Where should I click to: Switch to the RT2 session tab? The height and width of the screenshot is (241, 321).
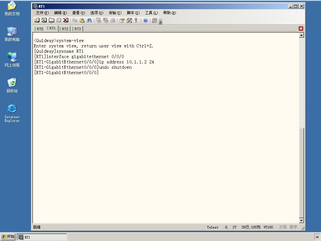64,29
